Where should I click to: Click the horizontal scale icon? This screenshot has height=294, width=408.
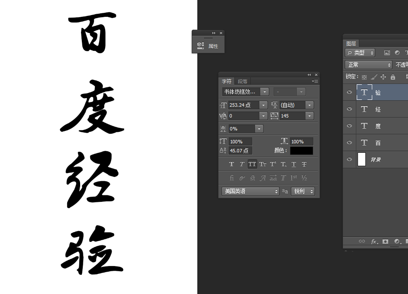[x=284, y=141]
